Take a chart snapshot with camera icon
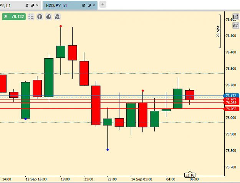The height and width of the screenshot is (183, 240). click(x=235, y=25)
